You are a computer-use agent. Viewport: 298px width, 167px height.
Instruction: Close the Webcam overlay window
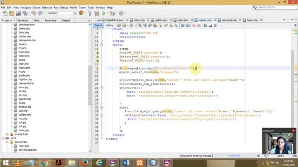point(293,131)
